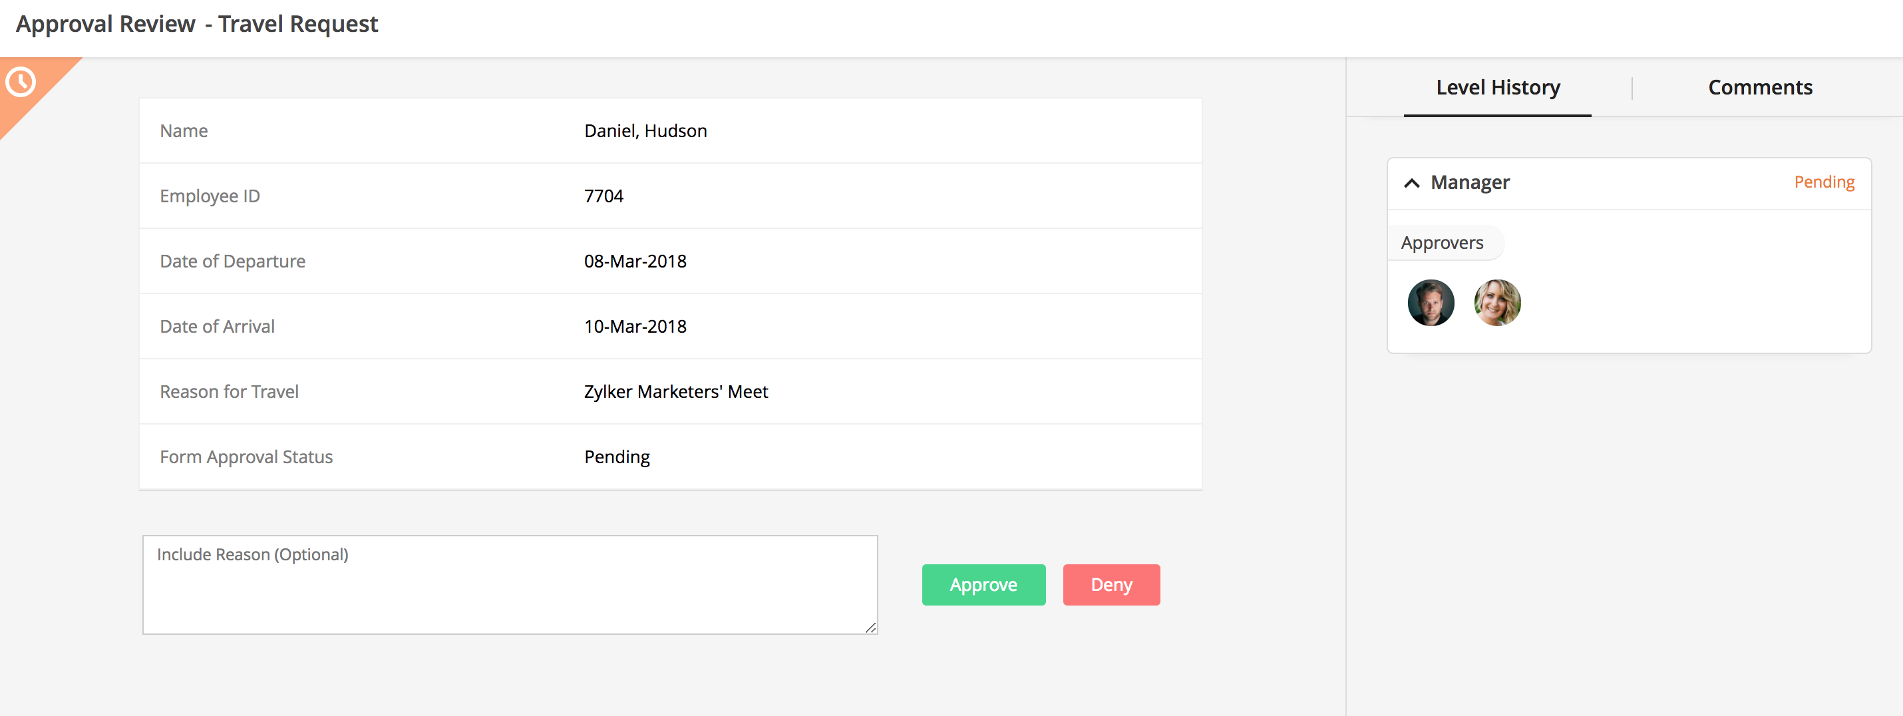Screen dimensions: 1903x716
Task: Click the orange Pending status indicator
Action: pyautogui.click(x=1824, y=182)
